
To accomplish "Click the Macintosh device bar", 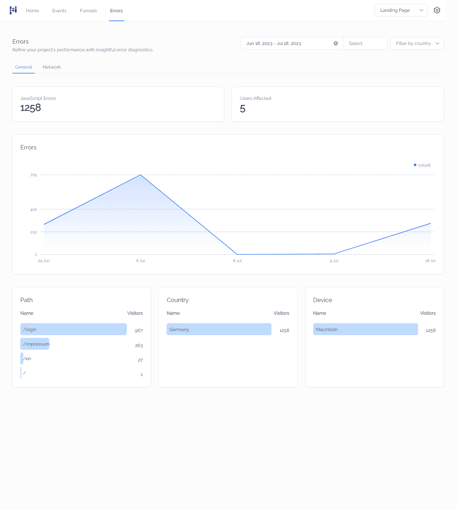I will (365, 329).
